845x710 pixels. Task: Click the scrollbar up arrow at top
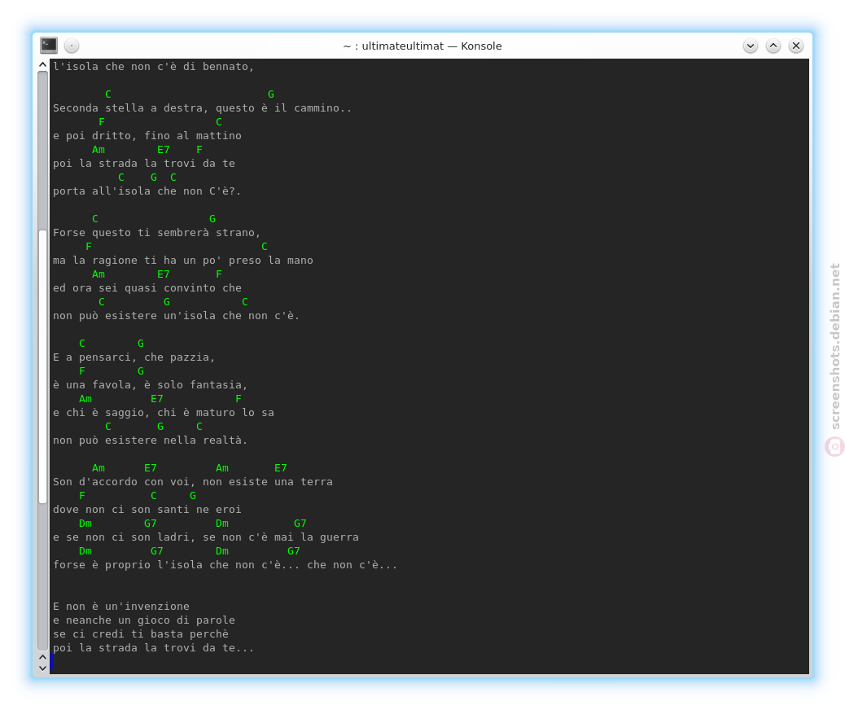click(42, 64)
